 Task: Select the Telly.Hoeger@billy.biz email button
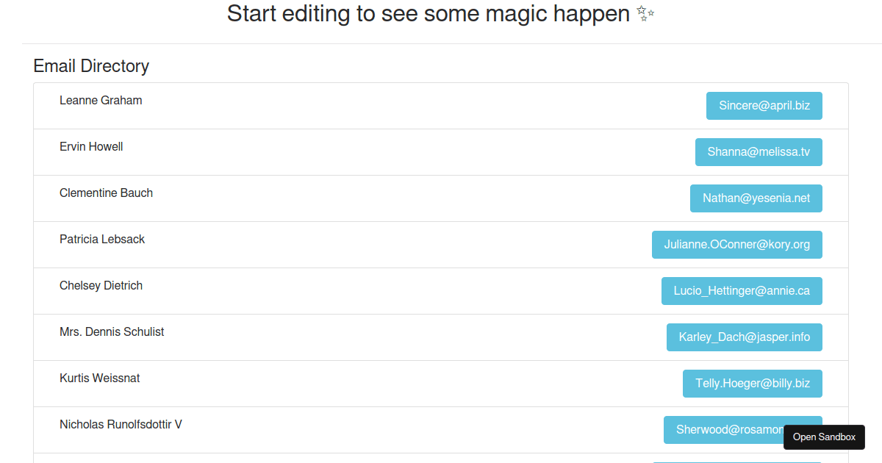tap(752, 384)
